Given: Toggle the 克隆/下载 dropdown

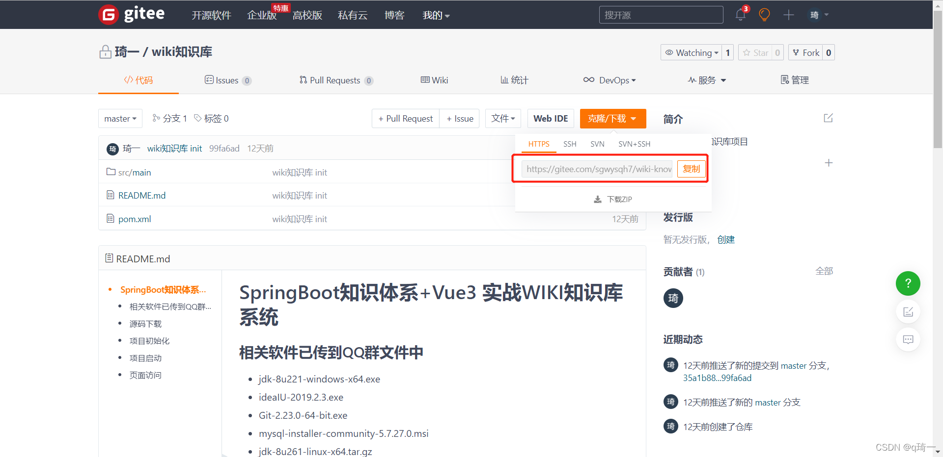Looking at the screenshot, I should (x=612, y=119).
